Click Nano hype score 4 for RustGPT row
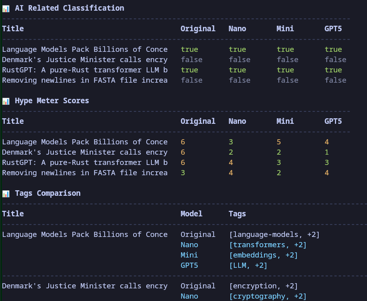The height and width of the screenshot is (301, 367). pyautogui.click(x=231, y=163)
